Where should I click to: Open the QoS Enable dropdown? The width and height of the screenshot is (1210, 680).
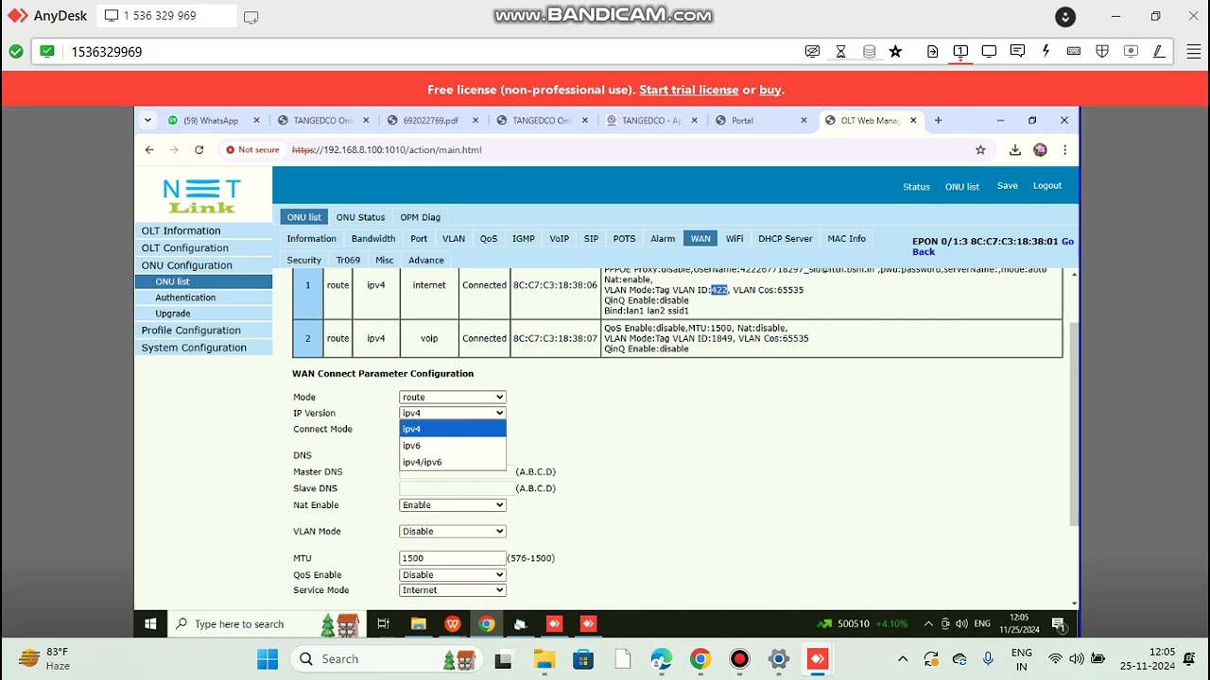tap(453, 574)
